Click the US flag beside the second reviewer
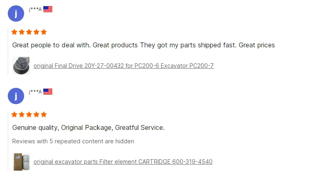This screenshot has width=323, height=176. tap(48, 91)
